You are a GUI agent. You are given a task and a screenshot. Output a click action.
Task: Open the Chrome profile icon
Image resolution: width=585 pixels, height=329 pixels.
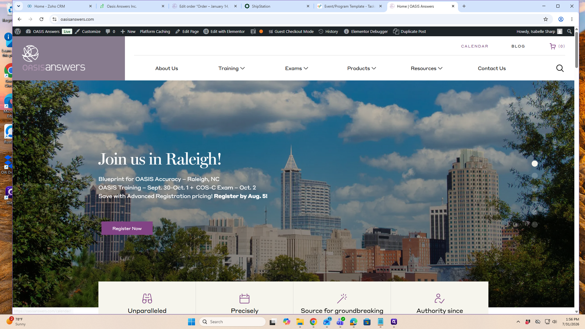coord(561,19)
